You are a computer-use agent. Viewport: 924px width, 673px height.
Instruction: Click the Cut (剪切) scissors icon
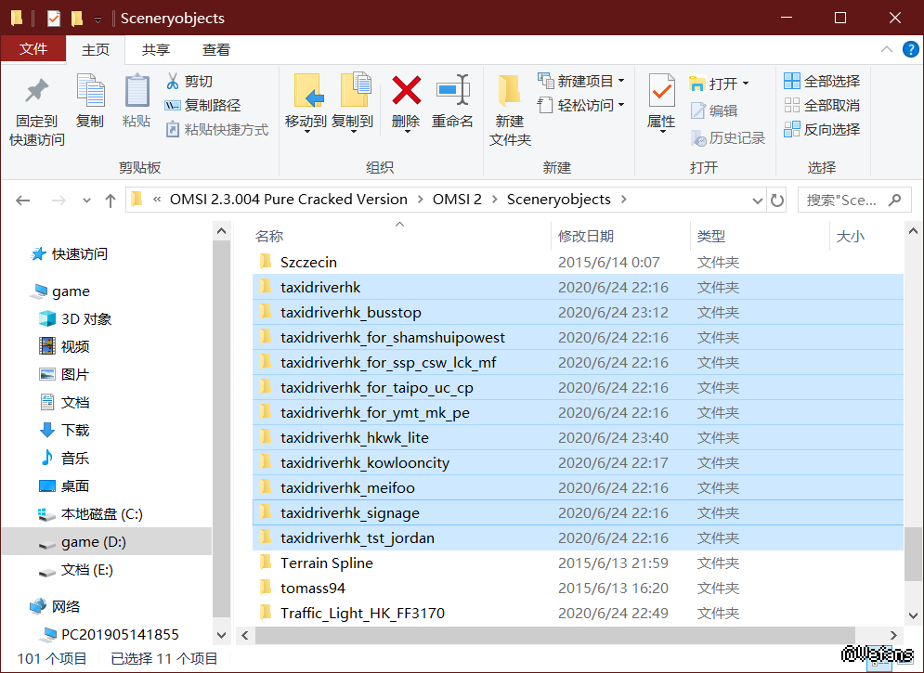coord(173,82)
